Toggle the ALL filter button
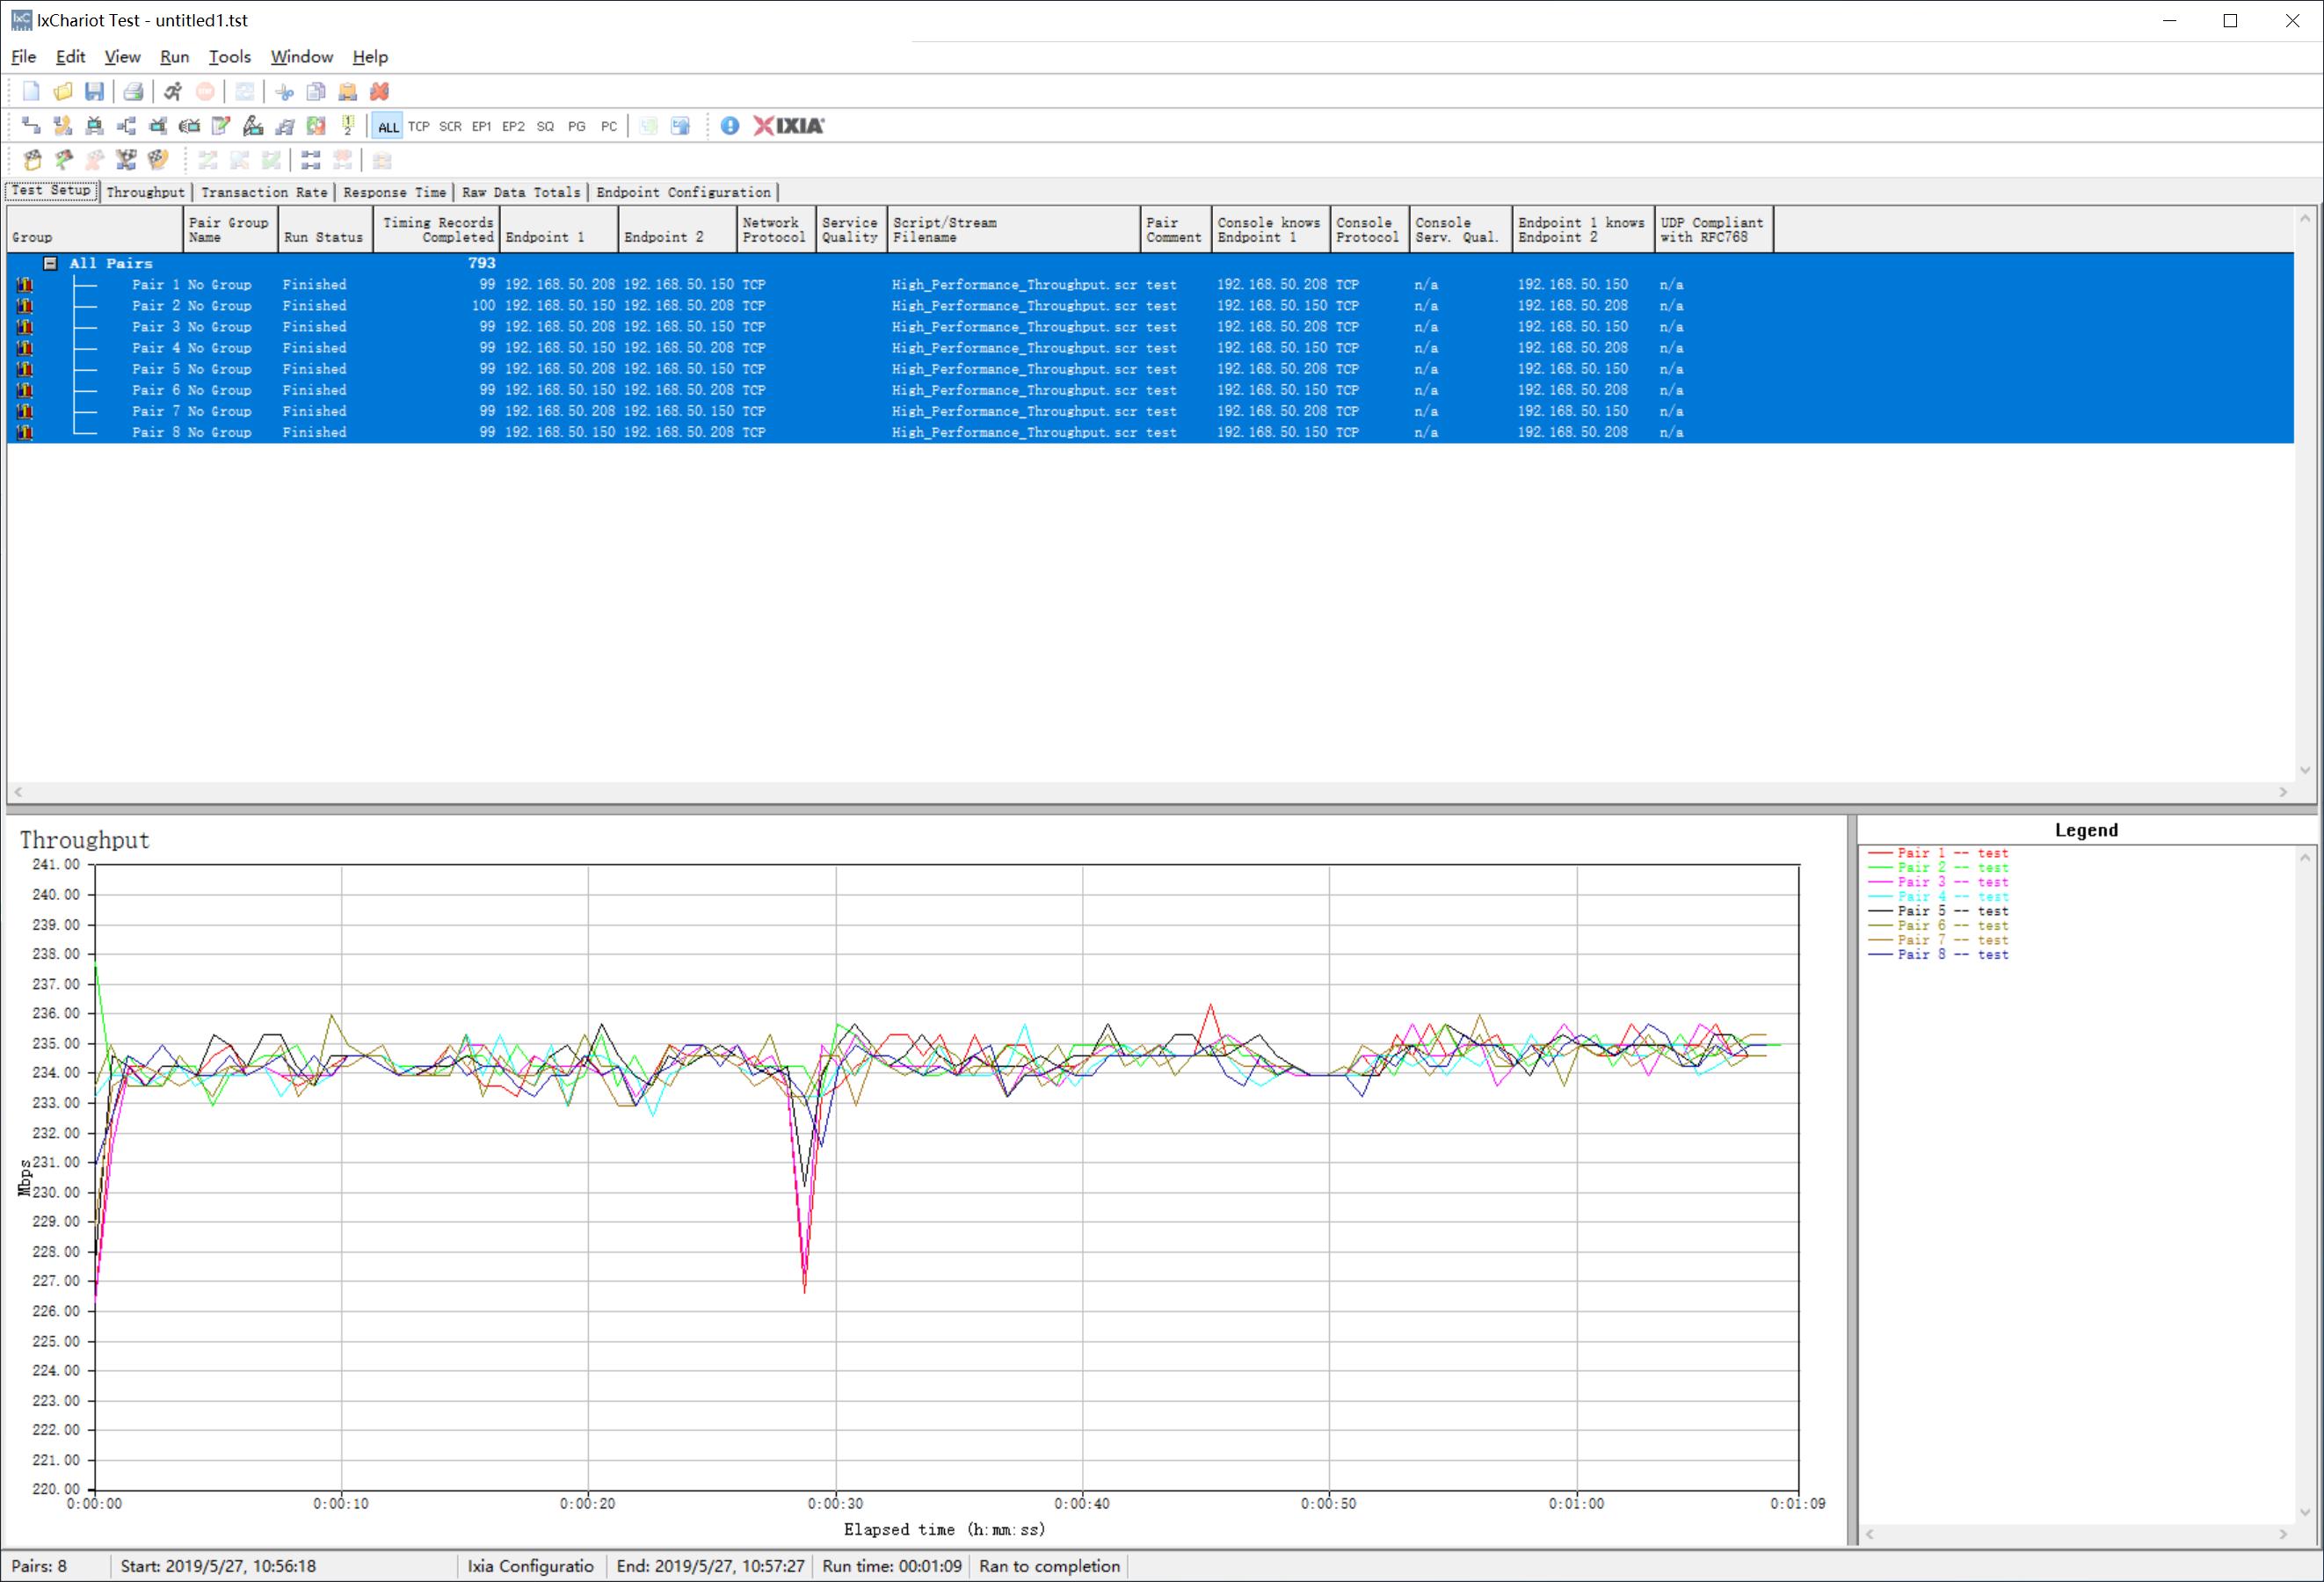The width and height of the screenshot is (2324, 1582). pyautogui.click(x=388, y=127)
